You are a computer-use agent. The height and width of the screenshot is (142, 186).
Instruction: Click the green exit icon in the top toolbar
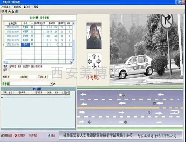point(16,12)
